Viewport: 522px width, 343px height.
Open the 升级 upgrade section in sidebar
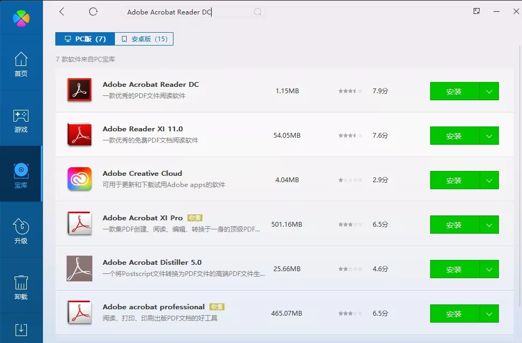coord(21,232)
